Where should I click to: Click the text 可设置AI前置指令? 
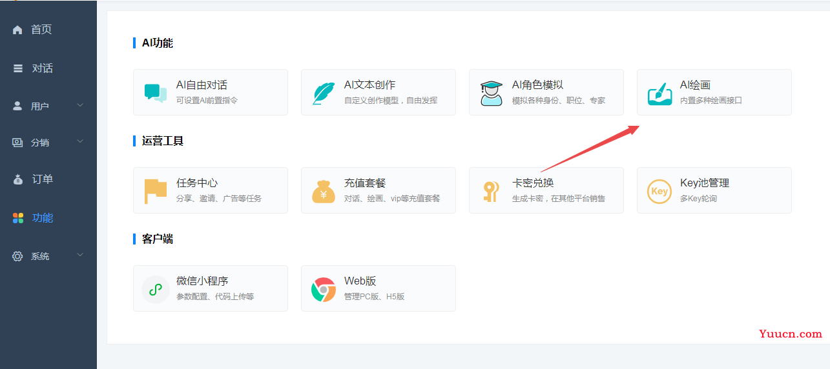click(x=207, y=101)
